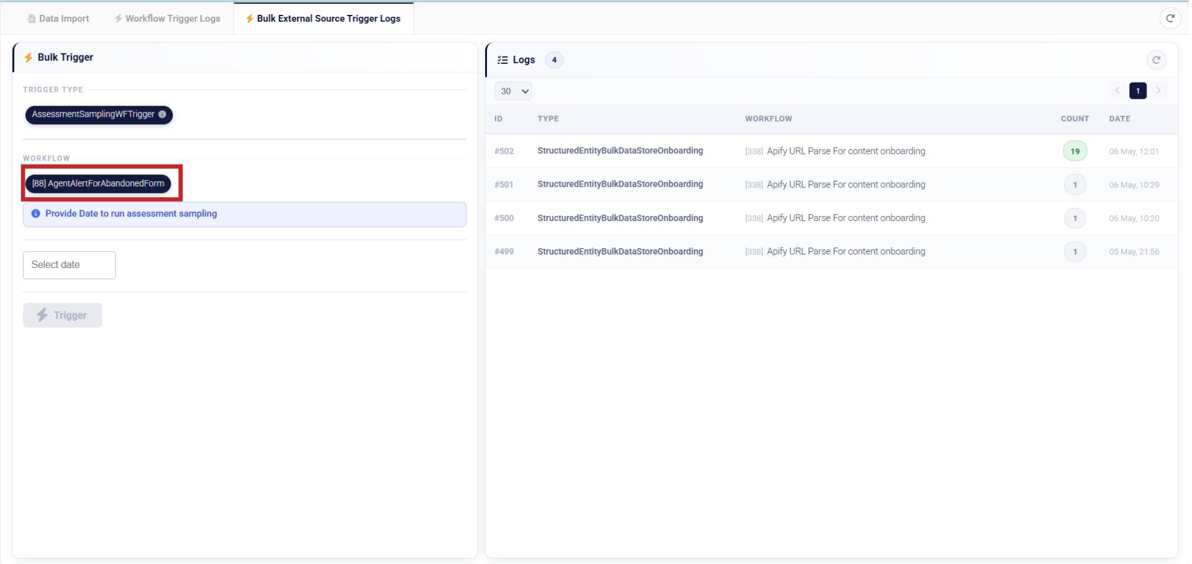Go to the previous logs page
The width and height of the screenshot is (1192, 564).
(x=1117, y=91)
